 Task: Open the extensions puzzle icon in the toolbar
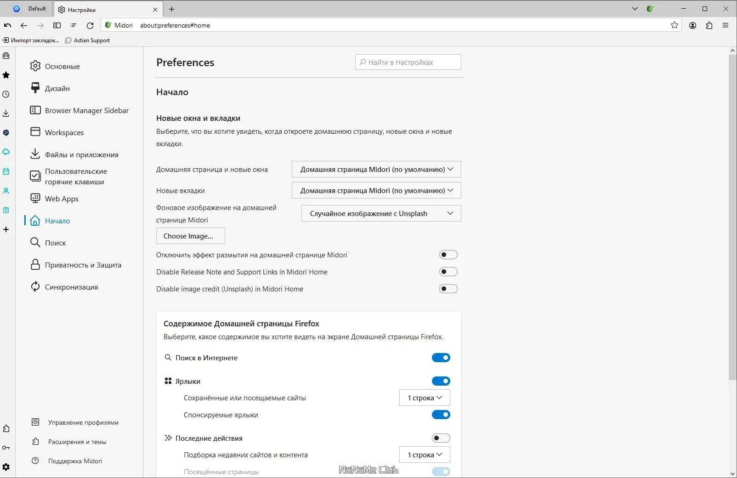pyautogui.click(x=709, y=25)
